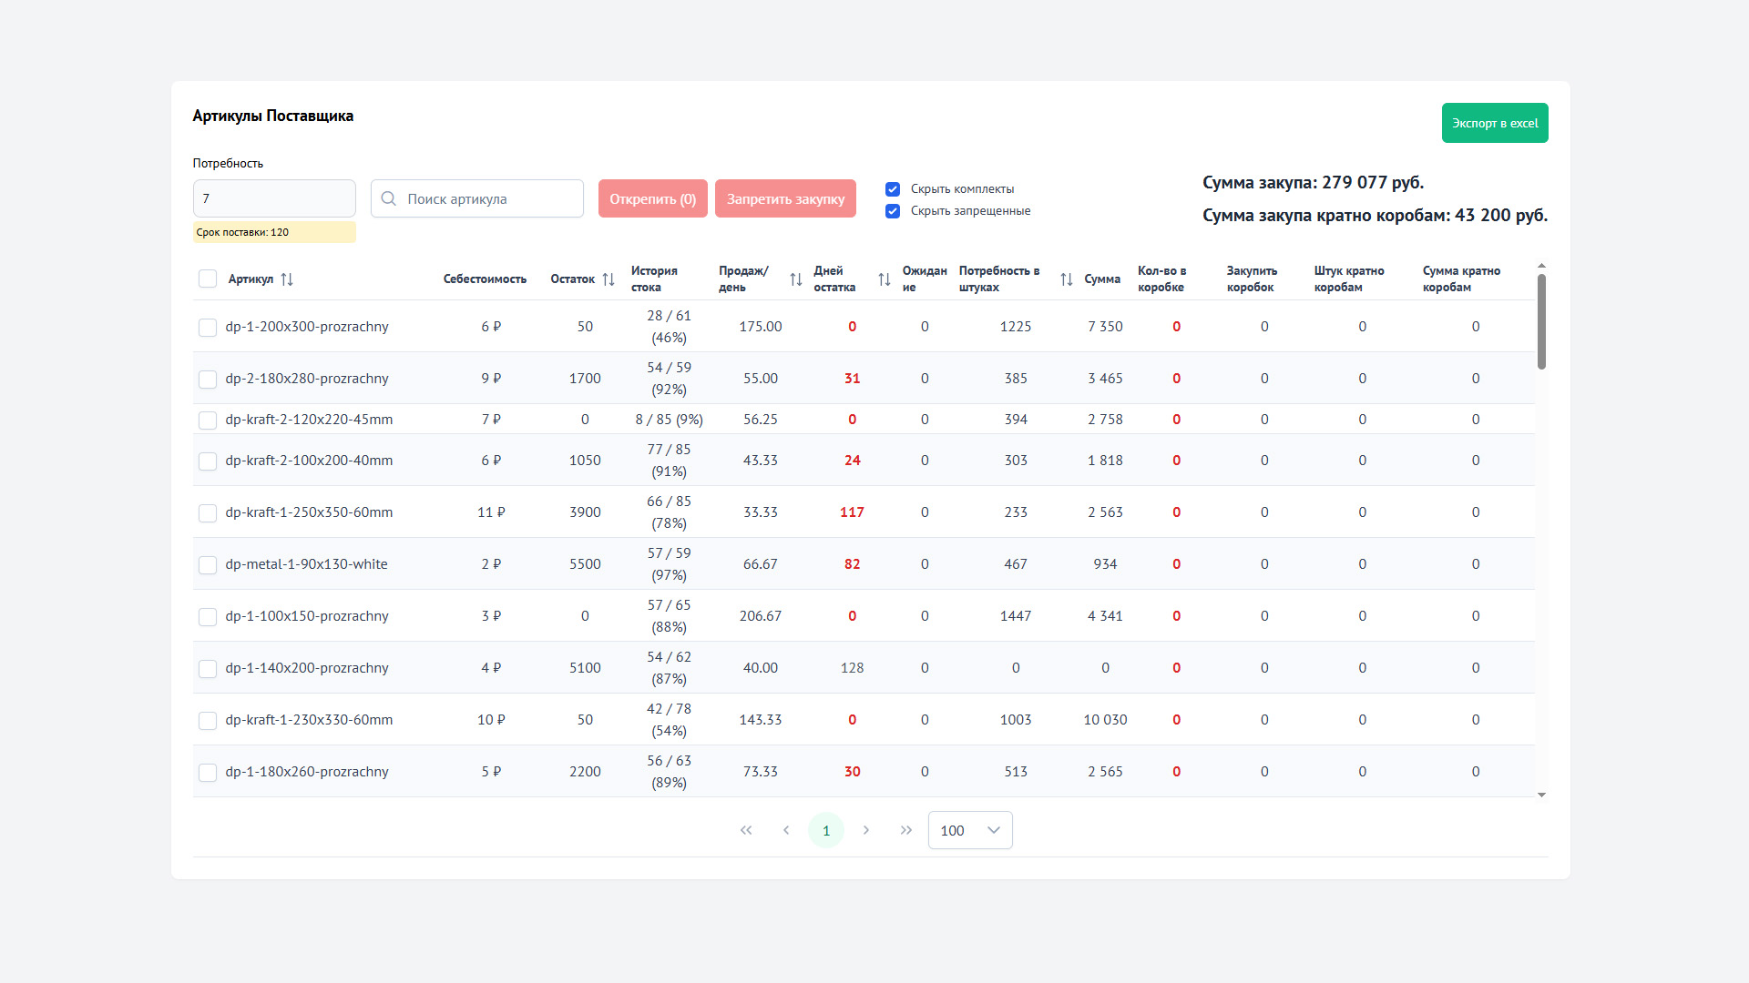Sort by Потребность в штуках arrows
This screenshot has width=1749, height=983.
tap(1067, 279)
